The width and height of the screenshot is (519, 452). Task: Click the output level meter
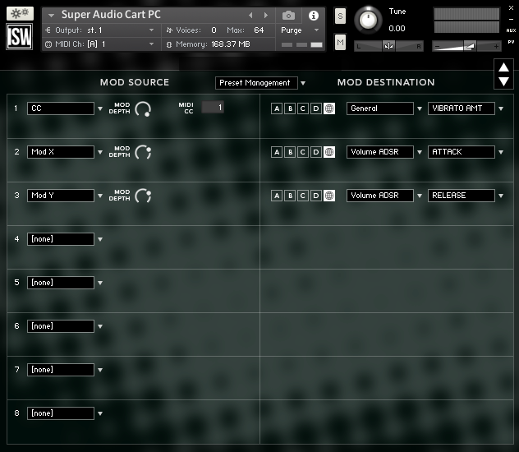tap(466, 21)
